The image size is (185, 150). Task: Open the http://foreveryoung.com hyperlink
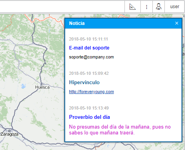point(92,92)
